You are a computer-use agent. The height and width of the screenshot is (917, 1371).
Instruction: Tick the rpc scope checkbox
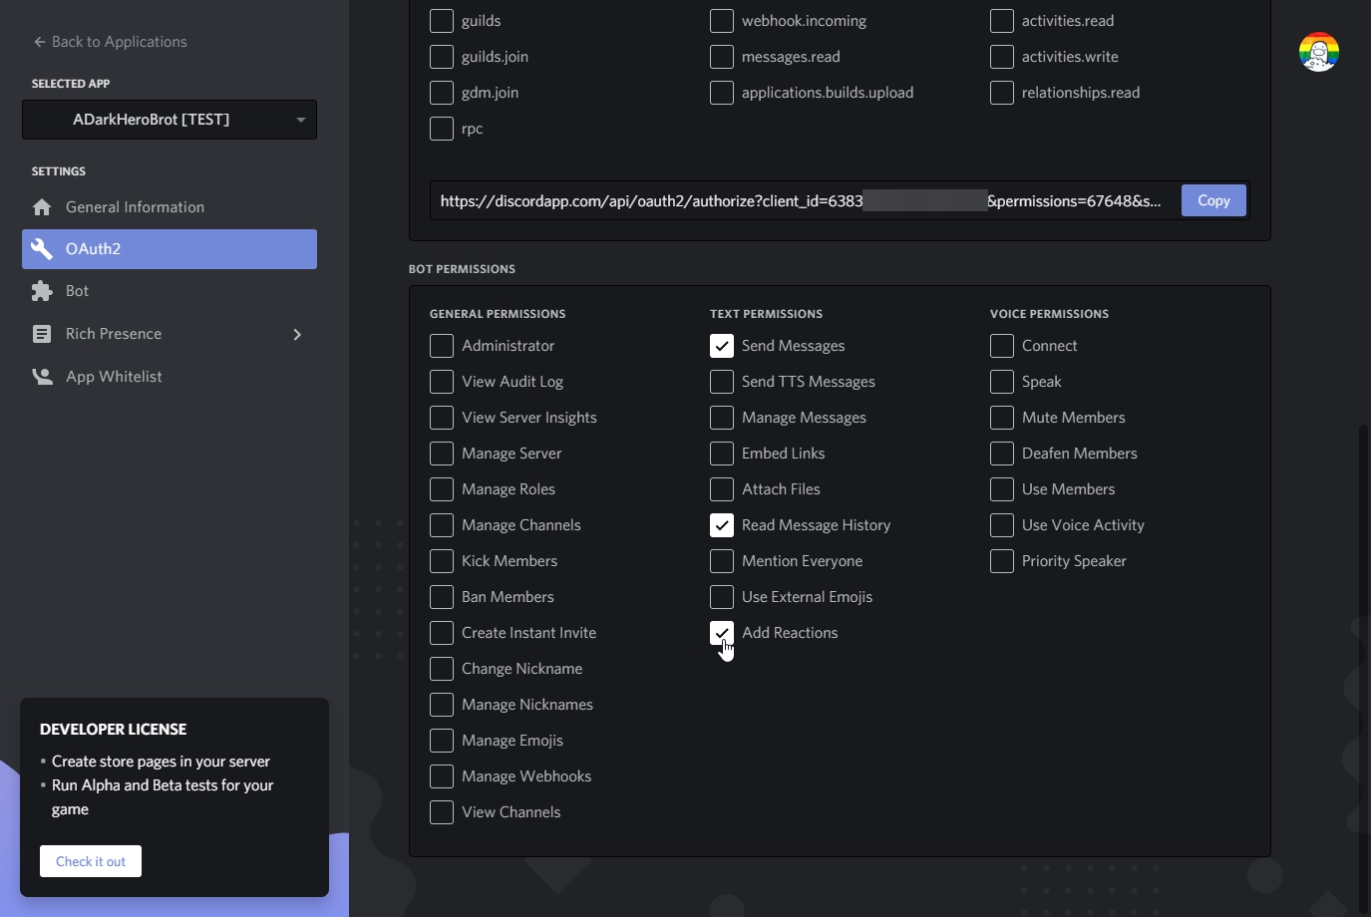(442, 129)
